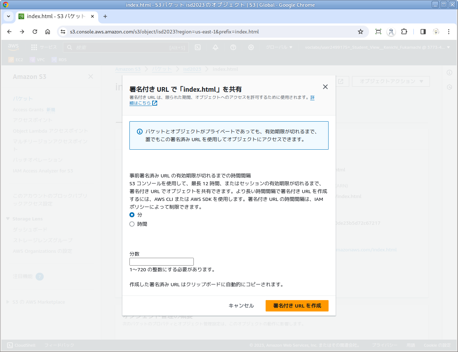Cancel the dialog with キャンセル button

[241, 306]
